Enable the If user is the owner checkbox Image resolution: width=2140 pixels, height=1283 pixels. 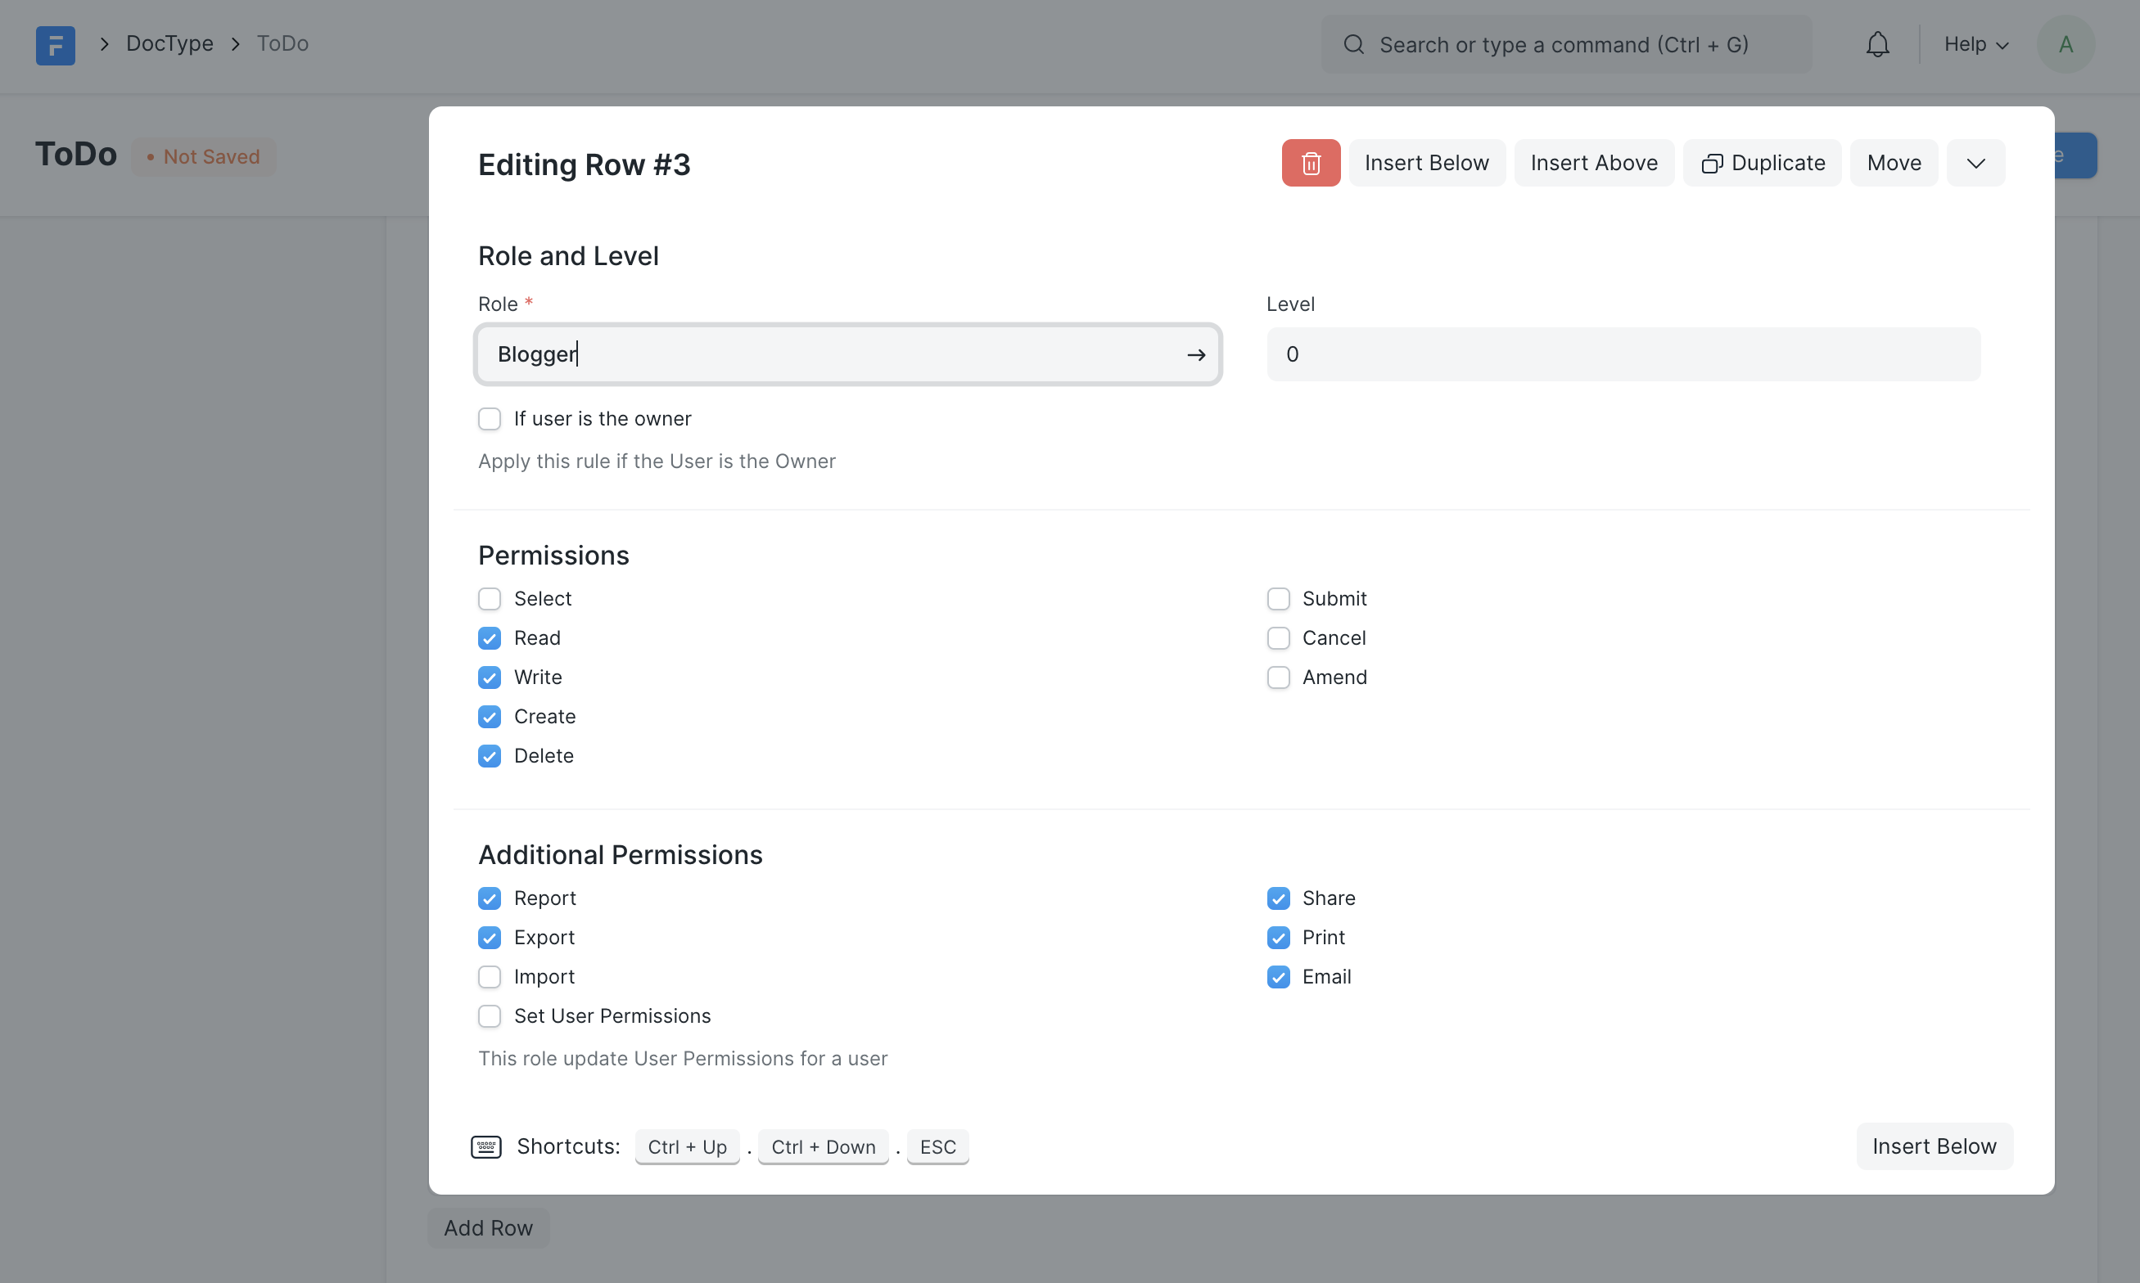pos(490,418)
